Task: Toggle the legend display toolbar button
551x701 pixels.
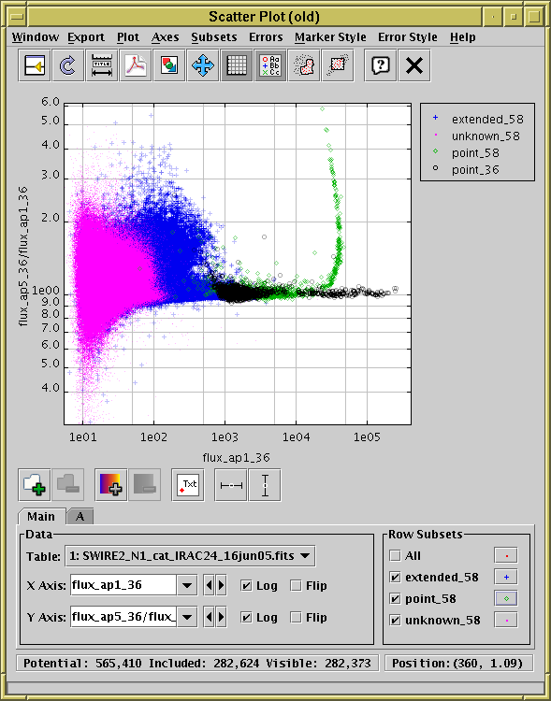Action: [x=270, y=66]
